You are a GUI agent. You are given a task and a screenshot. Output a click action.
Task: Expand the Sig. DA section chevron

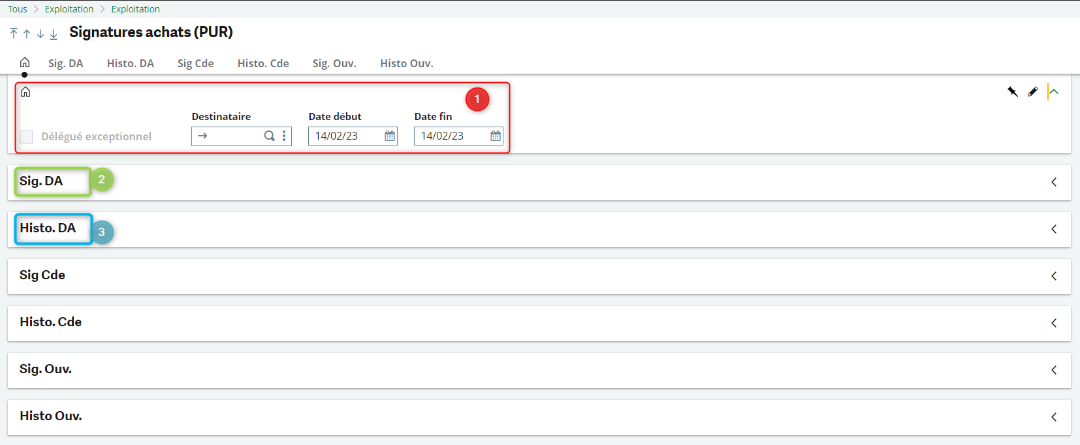tap(1054, 182)
